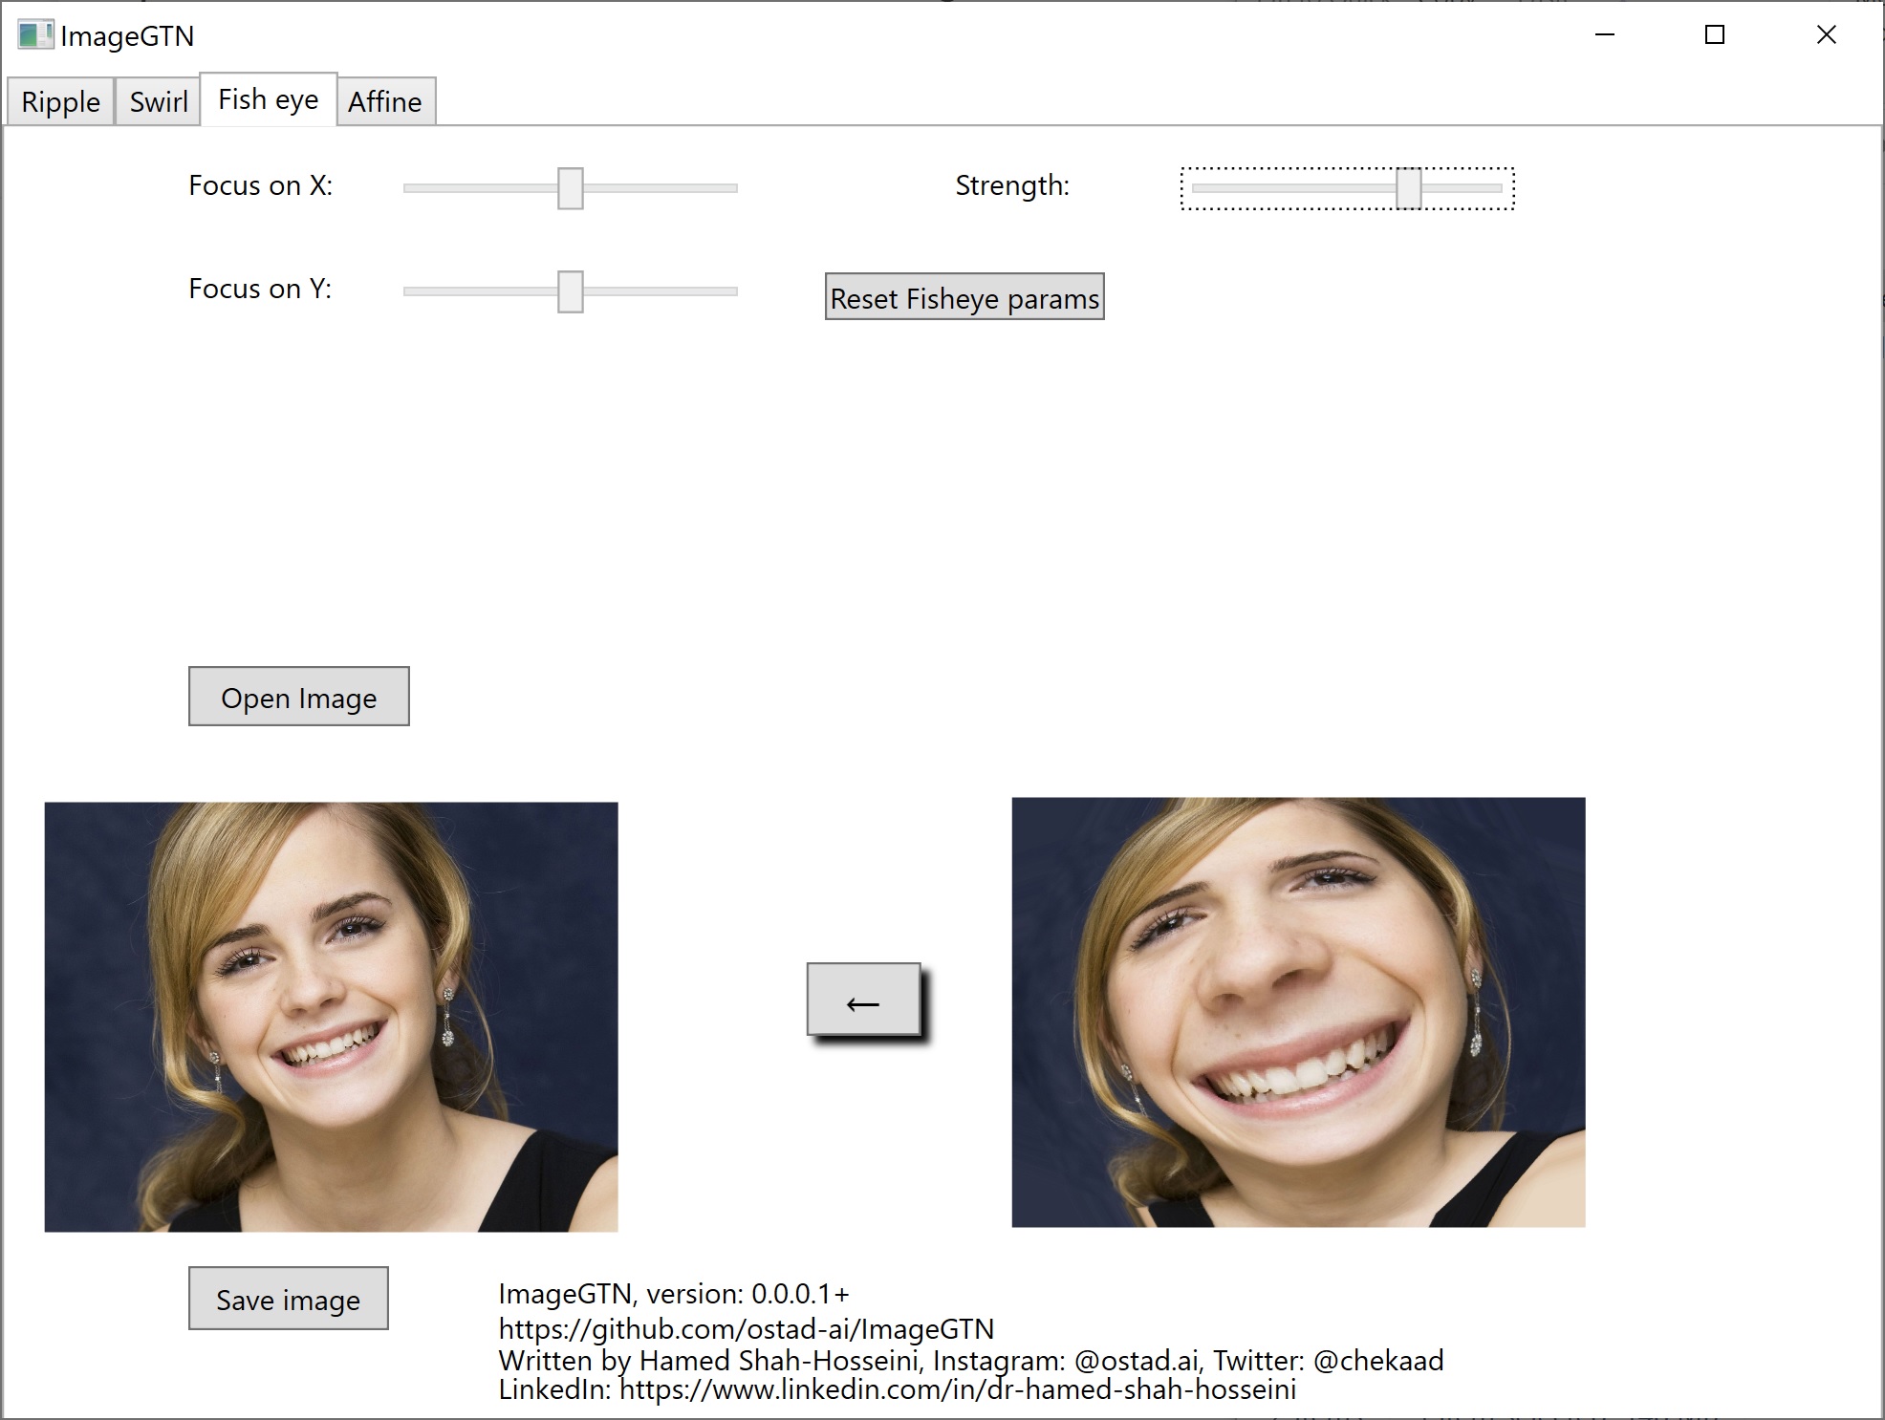Switch to the Ripple tab
Viewport: 1885px width, 1420px height.
[x=60, y=101]
